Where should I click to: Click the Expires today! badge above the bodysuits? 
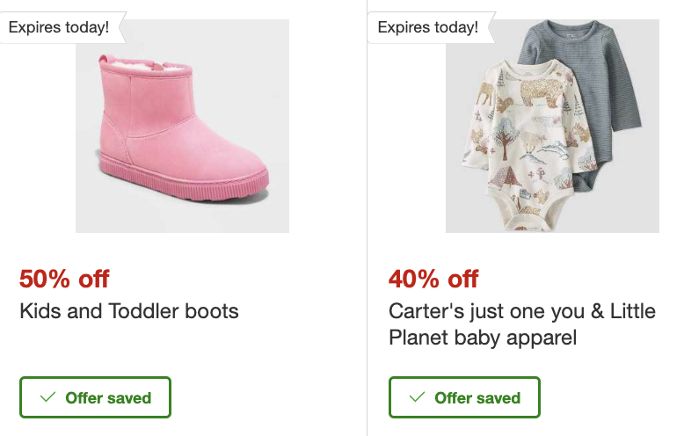[x=428, y=27]
